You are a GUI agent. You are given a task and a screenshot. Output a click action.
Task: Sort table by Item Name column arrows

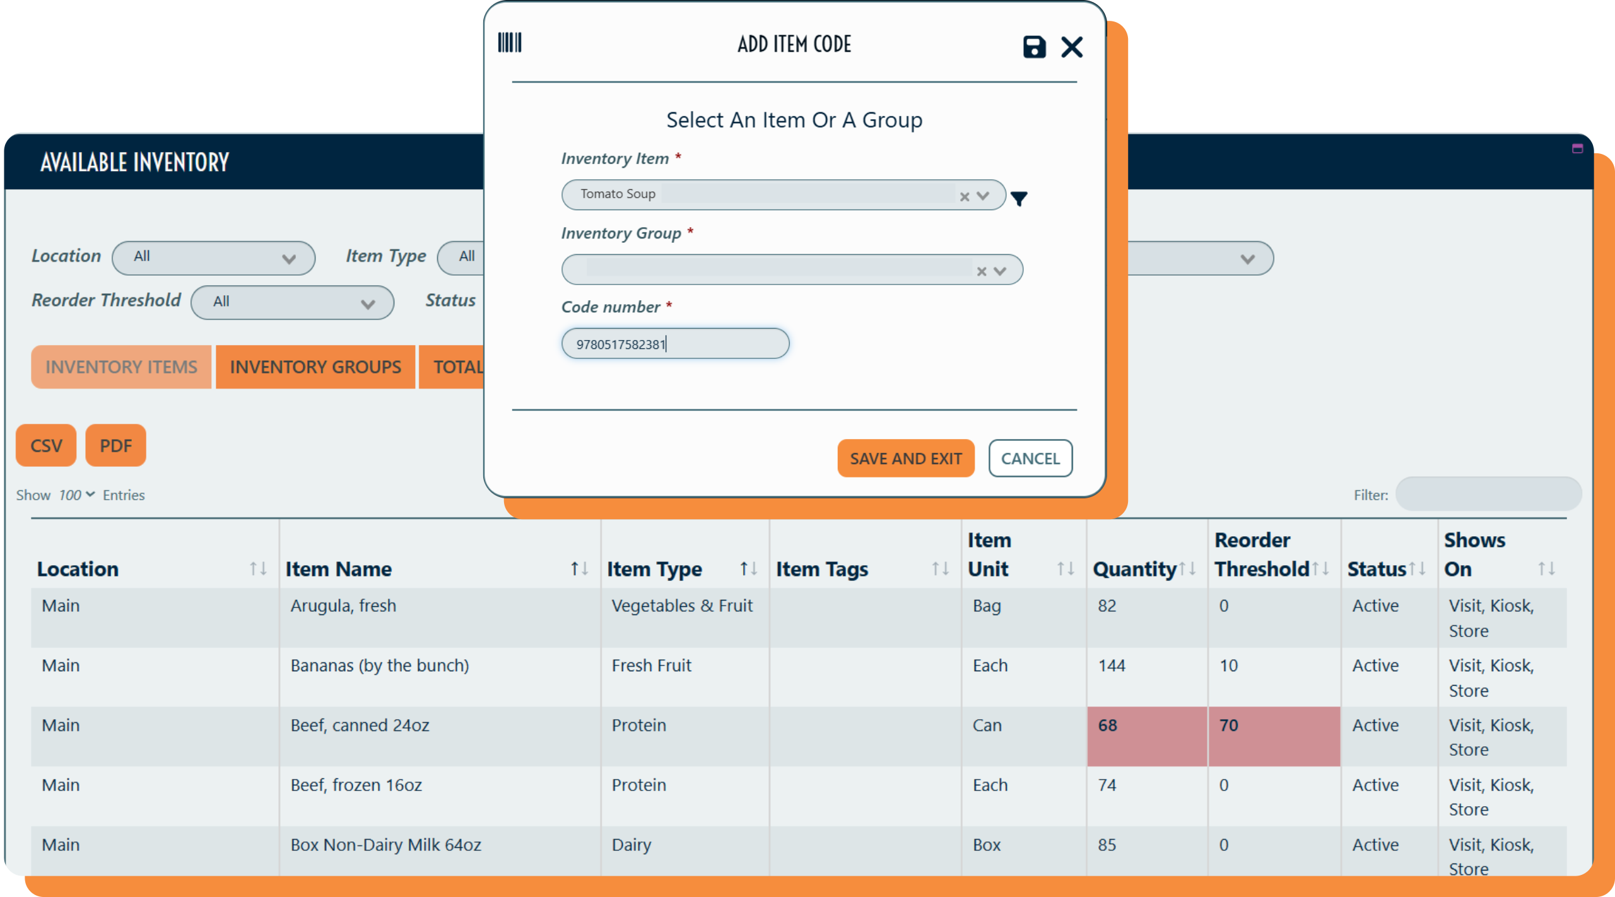coord(579,569)
